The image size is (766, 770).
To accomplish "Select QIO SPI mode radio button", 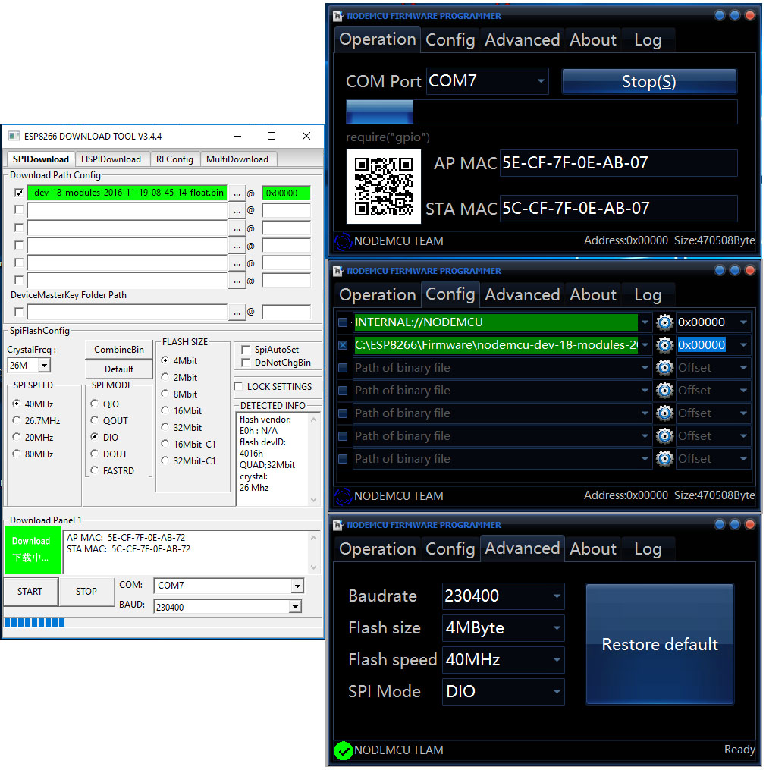I will tap(95, 404).
